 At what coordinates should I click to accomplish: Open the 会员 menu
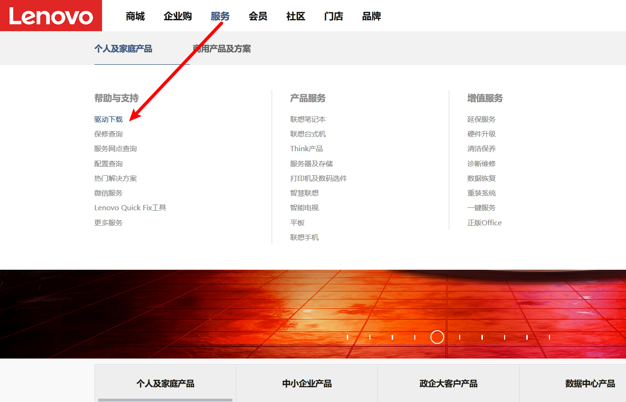click(258, 17)
